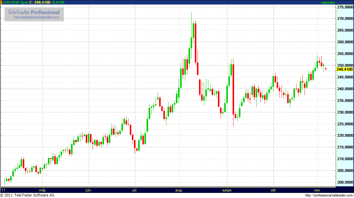Click the 250,0000 price axis label
This screenshot has height=198, width=354.
pyautogui.click(x=345, y=65)
